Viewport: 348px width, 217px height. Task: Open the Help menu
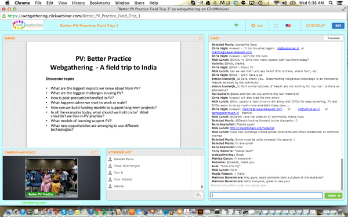tap(153, 3)
